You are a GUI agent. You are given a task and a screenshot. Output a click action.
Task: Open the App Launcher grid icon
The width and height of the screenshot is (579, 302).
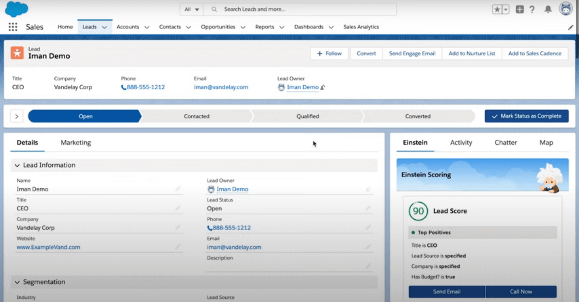tap(13, 27)
